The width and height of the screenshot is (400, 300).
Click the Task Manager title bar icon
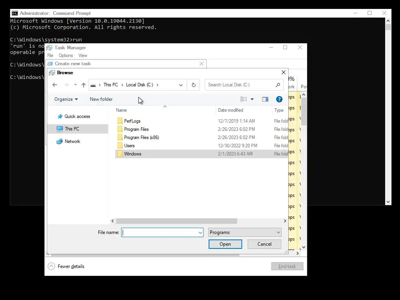[x=50, y=48]
